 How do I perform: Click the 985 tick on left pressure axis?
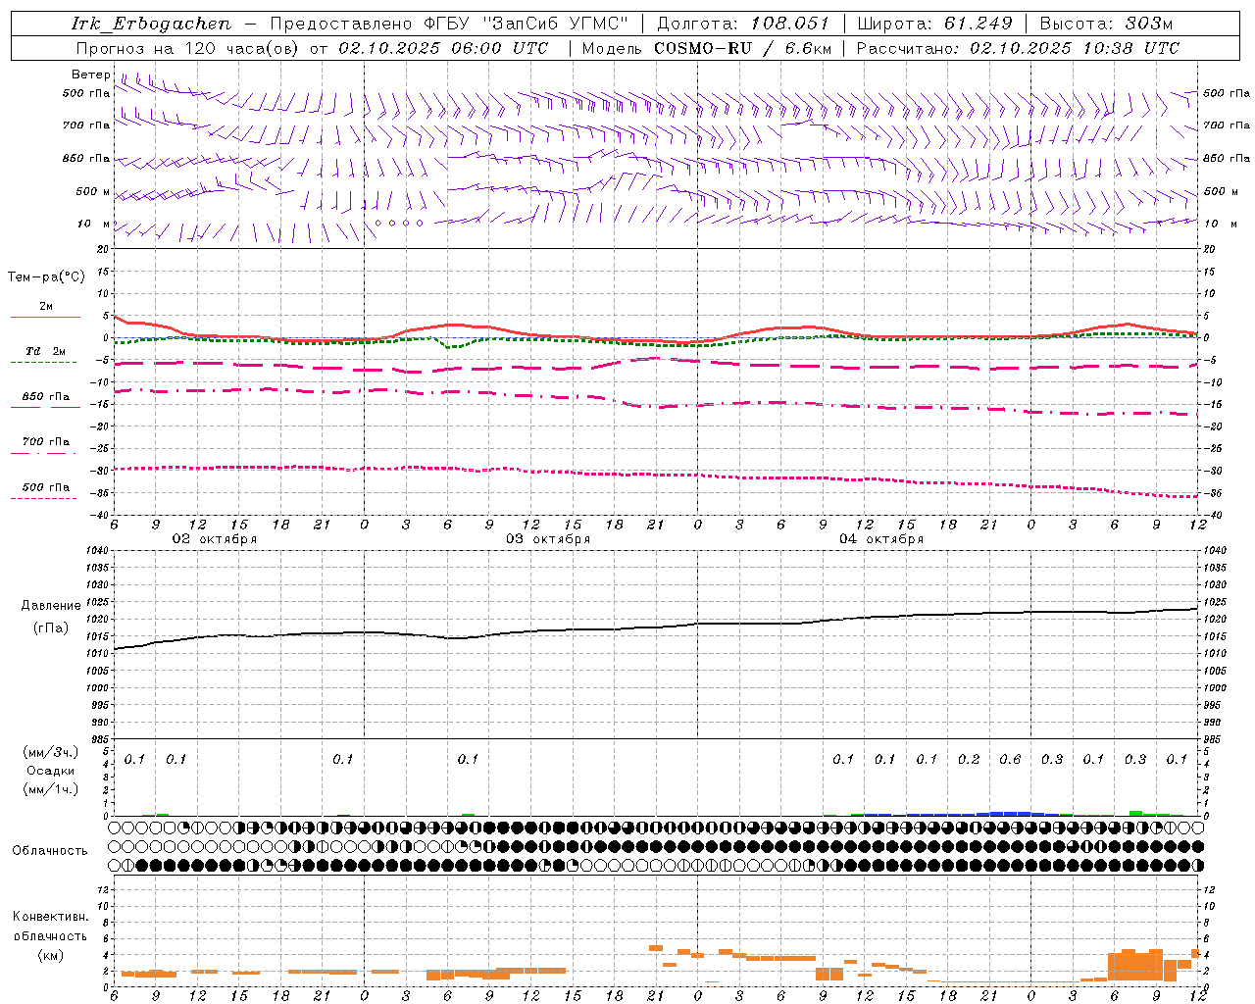(98, 739)
